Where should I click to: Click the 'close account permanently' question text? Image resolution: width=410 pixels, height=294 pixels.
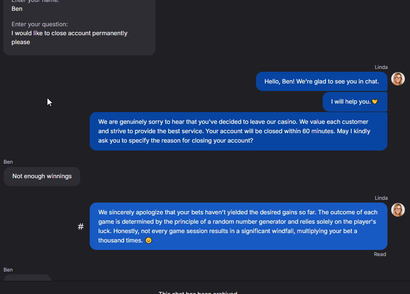[x=70, y=38]
